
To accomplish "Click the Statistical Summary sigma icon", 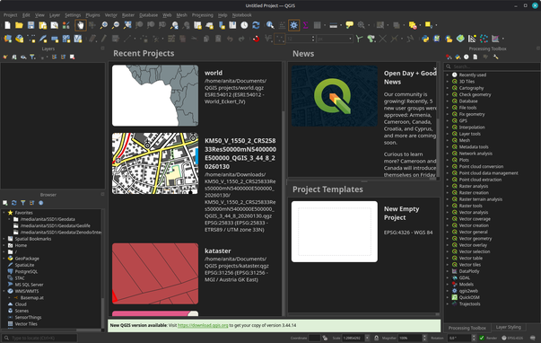I will click(305, 25).
